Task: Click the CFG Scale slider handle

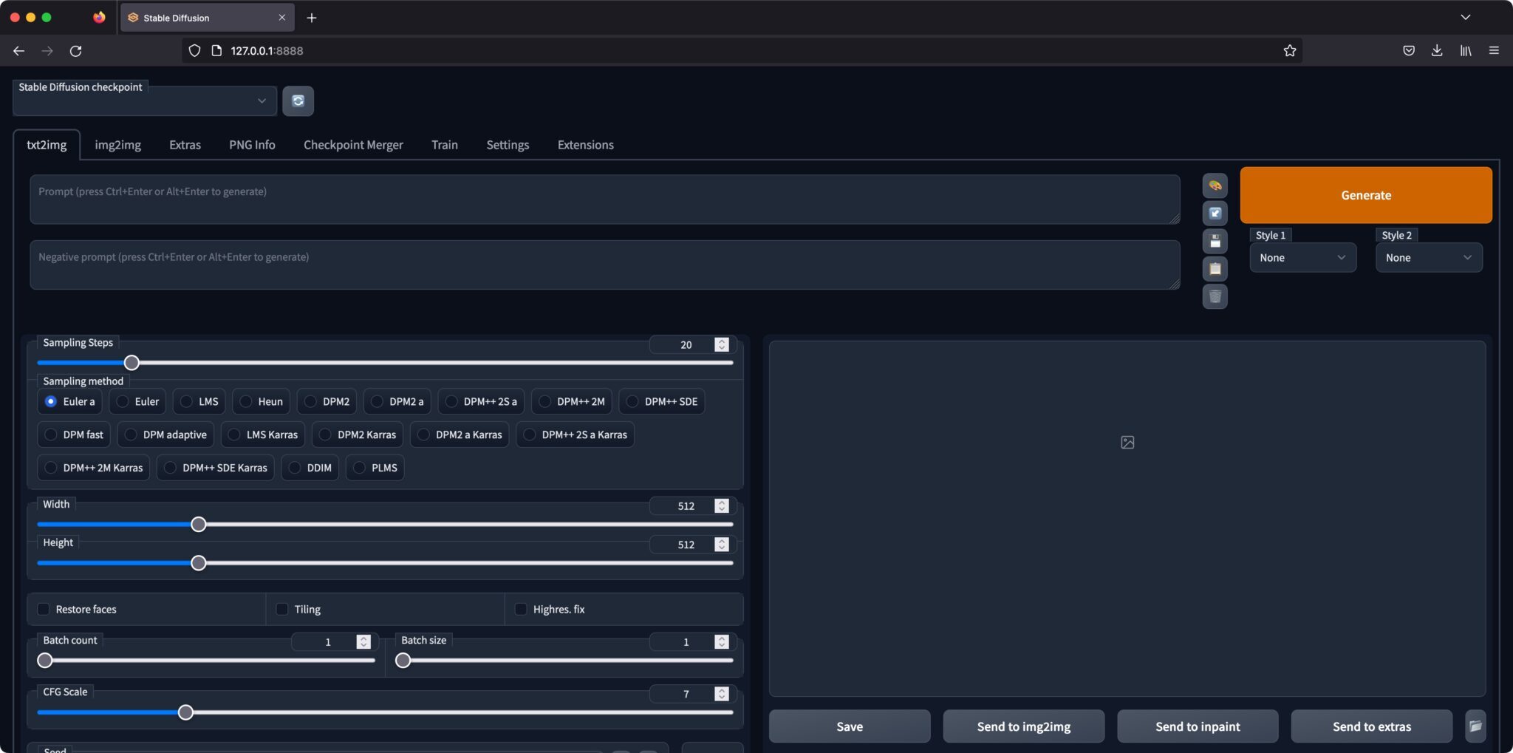Action: 185,712
